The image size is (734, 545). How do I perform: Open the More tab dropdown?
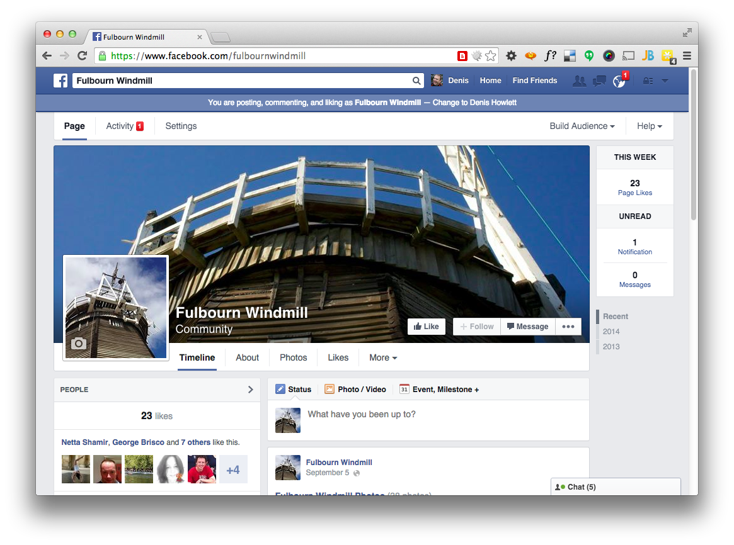(x=383, y=357)
